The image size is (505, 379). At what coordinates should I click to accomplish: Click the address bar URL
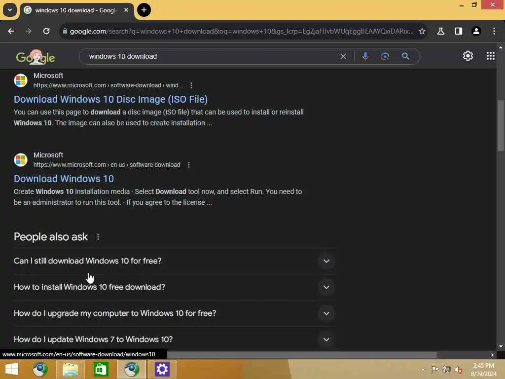point(242,31)
